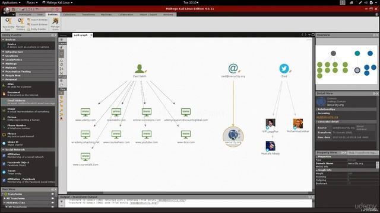Click the Domain Name property value field
The image size is (380, 213).
tap(362, 163)
